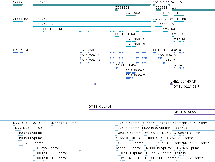Select the SD27258.5prime EST
Image resolution: width=215 pixels, height=162 pixels.
click(52, 125)
